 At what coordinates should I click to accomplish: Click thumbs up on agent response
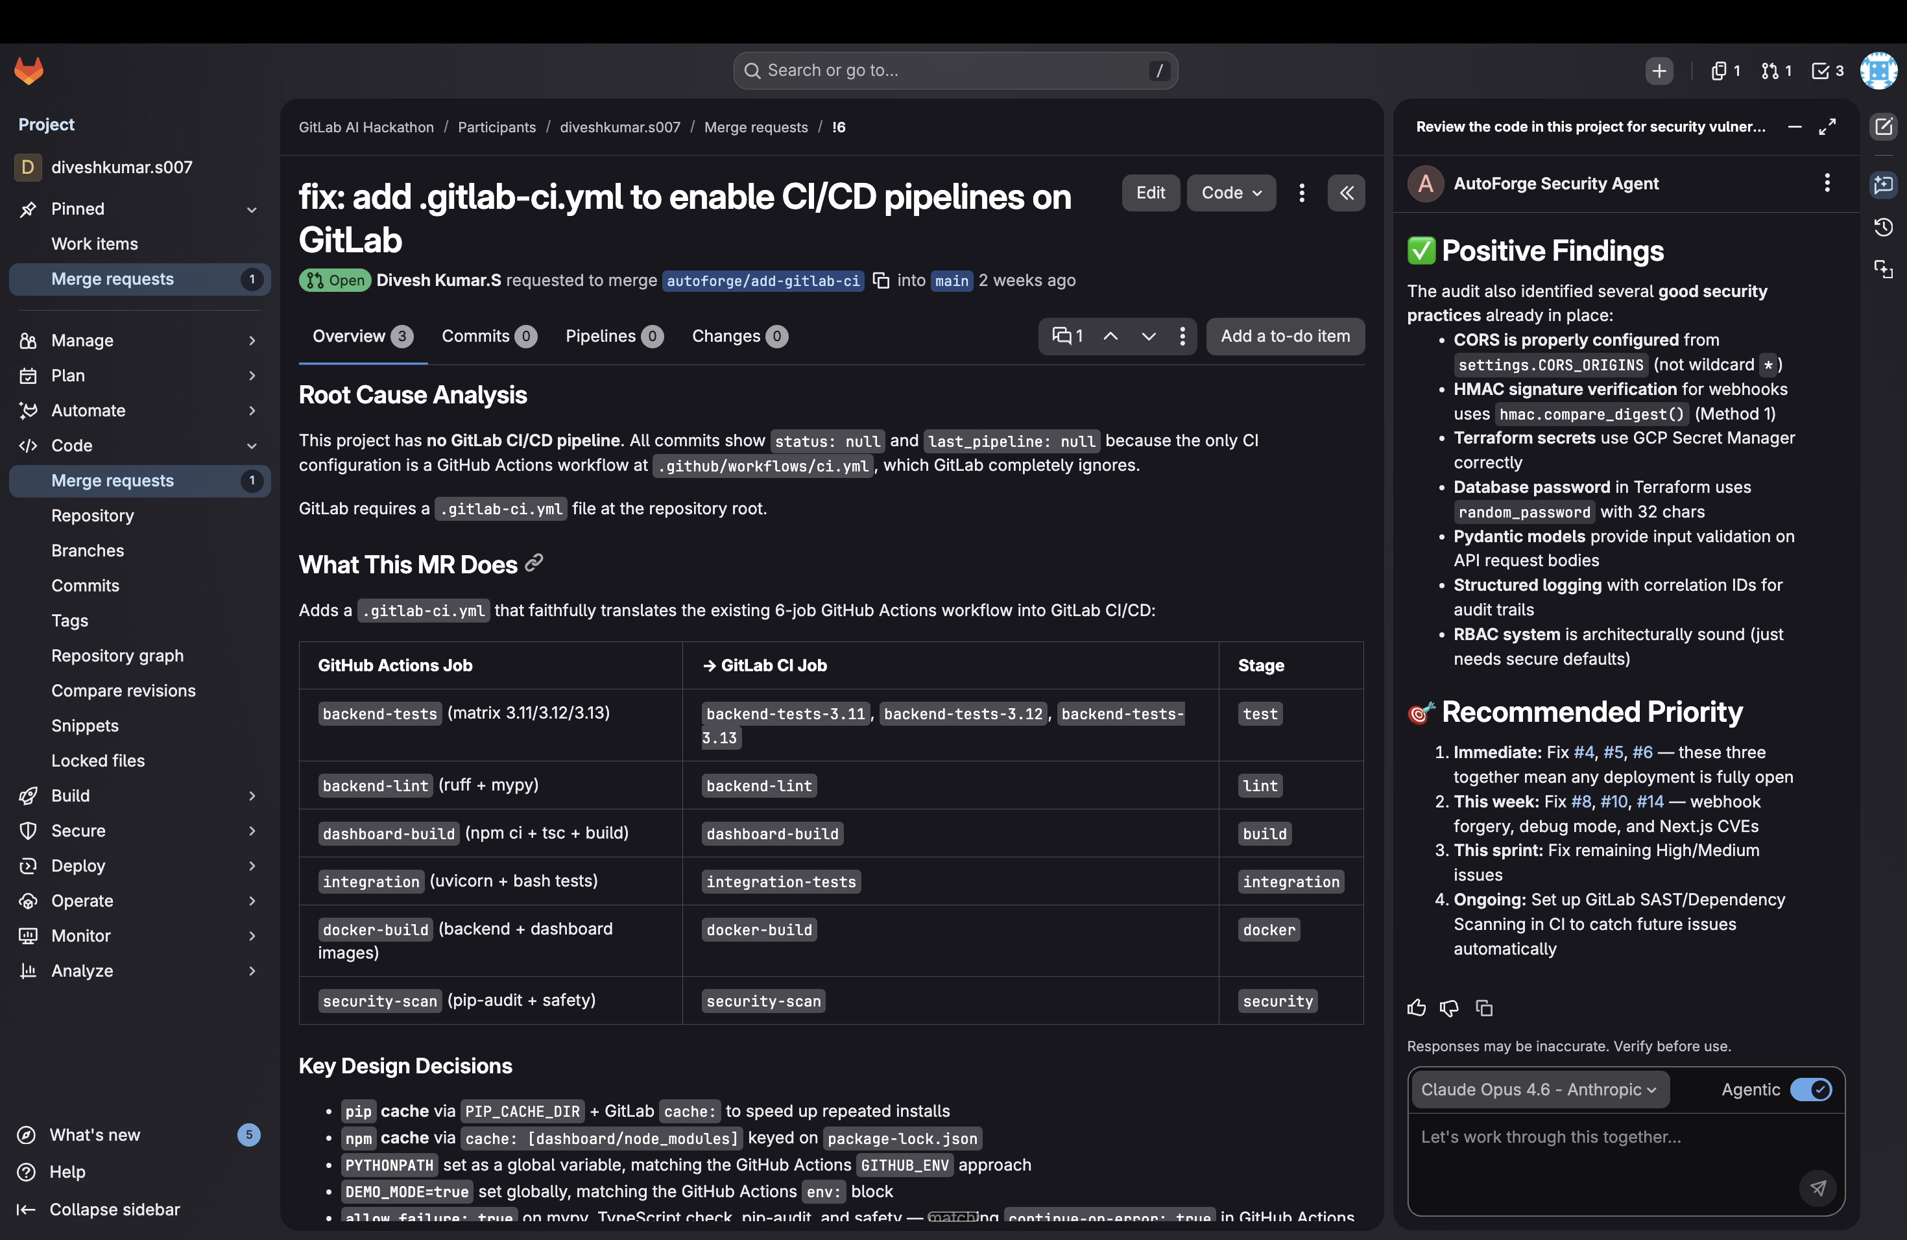click(1416, 1008)
